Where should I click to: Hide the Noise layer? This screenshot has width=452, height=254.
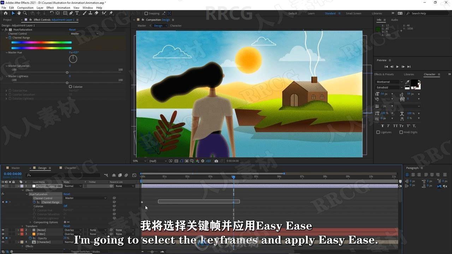[3, 230]
